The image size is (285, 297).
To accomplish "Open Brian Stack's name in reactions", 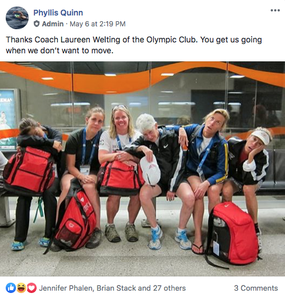I will [x=117, y=288].
